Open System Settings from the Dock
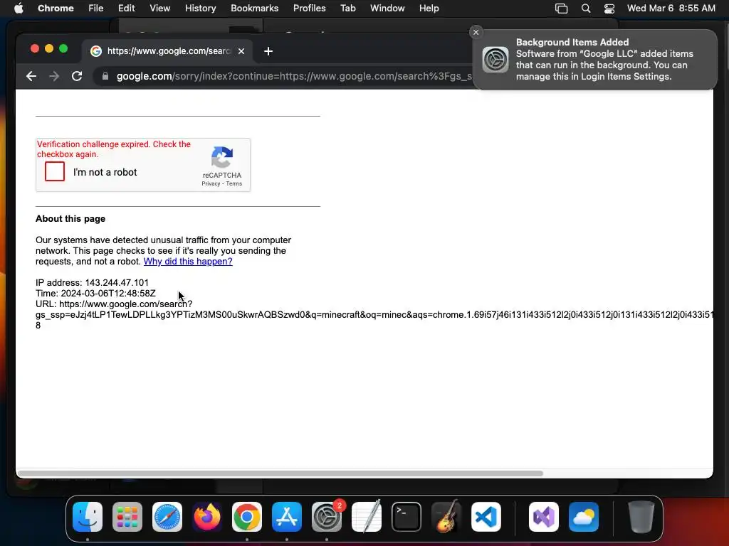This screenshot has height=546, width=729. [x=326, y=517]
